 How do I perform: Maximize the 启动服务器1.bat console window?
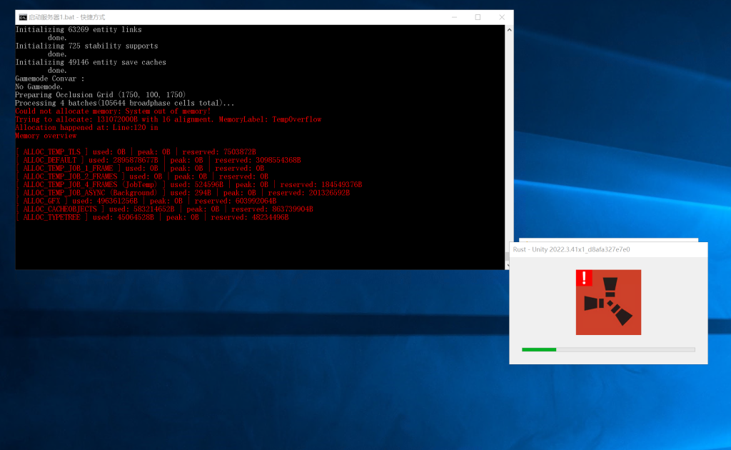coord(478,17)
